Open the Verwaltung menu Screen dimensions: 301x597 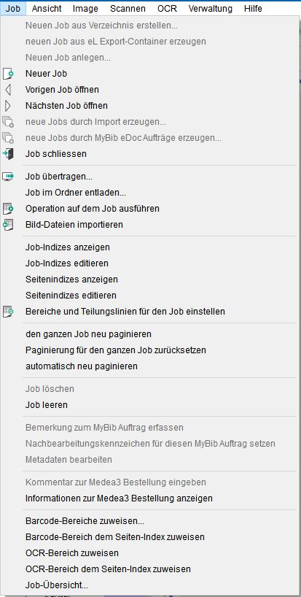click(211, 8)
